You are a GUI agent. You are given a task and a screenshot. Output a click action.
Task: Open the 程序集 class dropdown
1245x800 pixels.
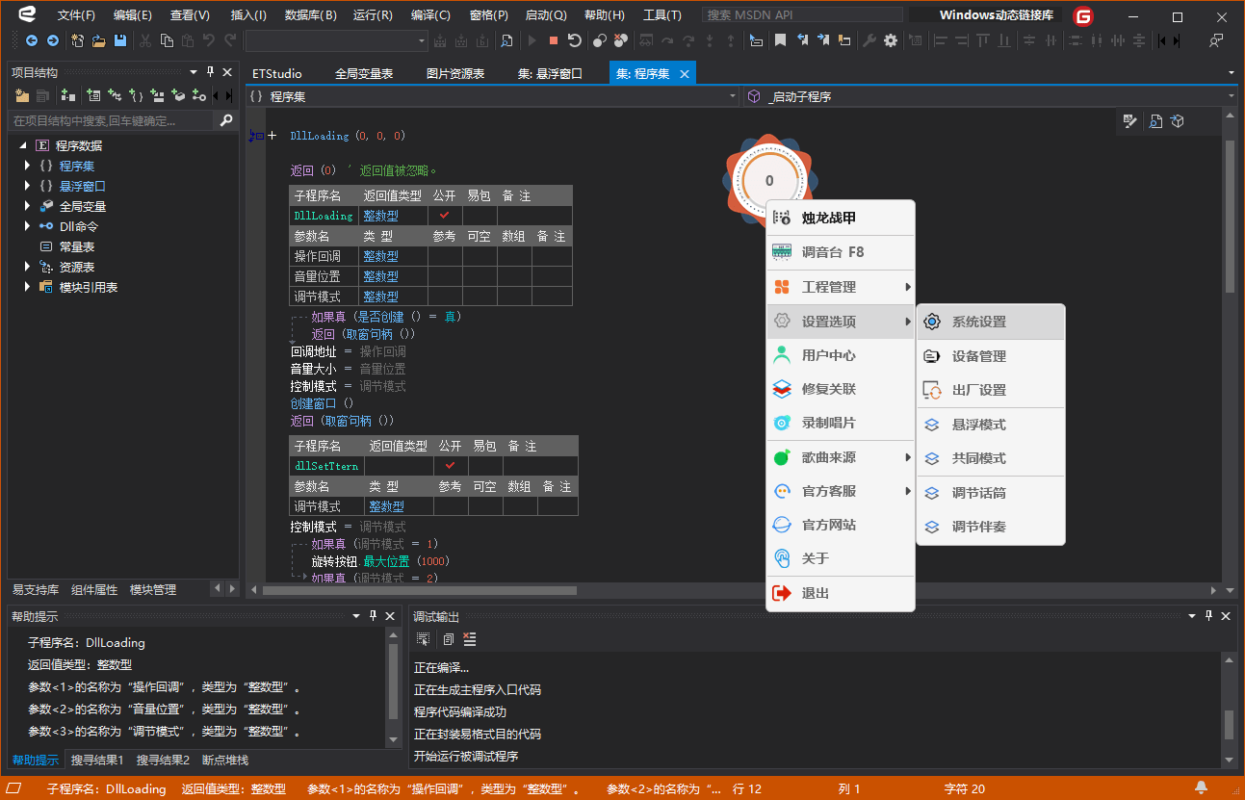click(731, 96)
